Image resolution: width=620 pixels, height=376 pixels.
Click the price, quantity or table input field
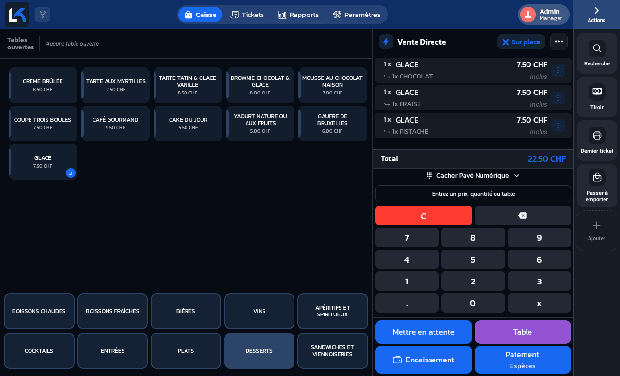coord(473,194)
